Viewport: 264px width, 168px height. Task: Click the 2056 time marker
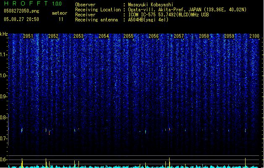[154, 36]
